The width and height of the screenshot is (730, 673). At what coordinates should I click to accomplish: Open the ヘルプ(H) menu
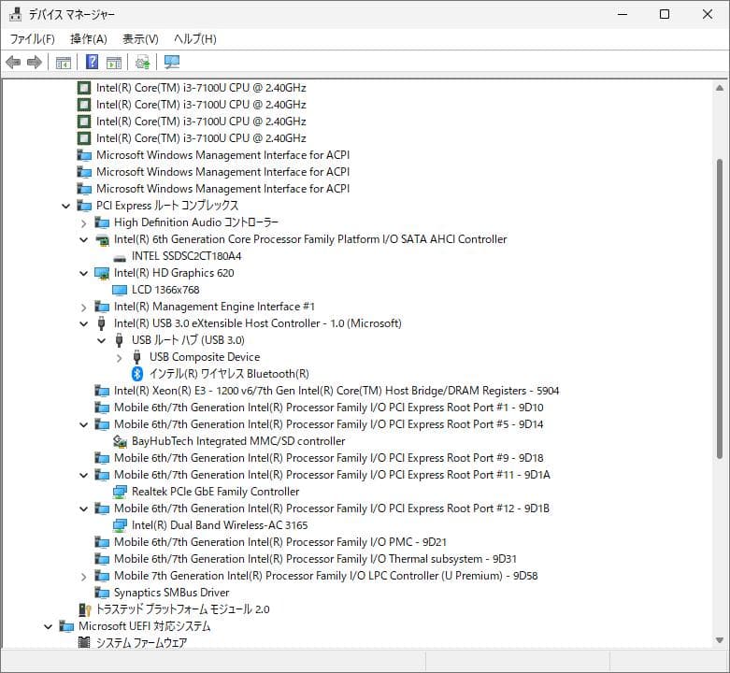coord(195,39)
